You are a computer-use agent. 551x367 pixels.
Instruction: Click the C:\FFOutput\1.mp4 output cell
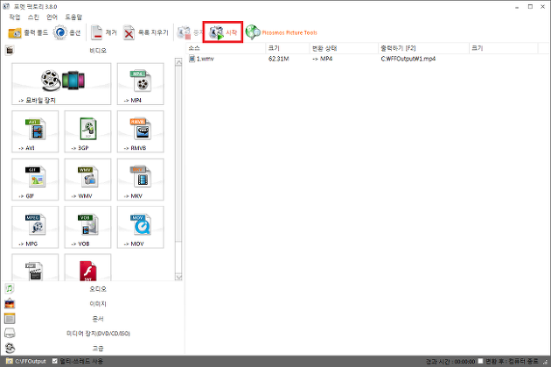(x=408, y=59)
